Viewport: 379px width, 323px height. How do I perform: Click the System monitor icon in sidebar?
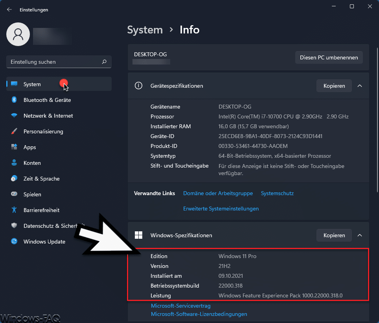(14, 84)
